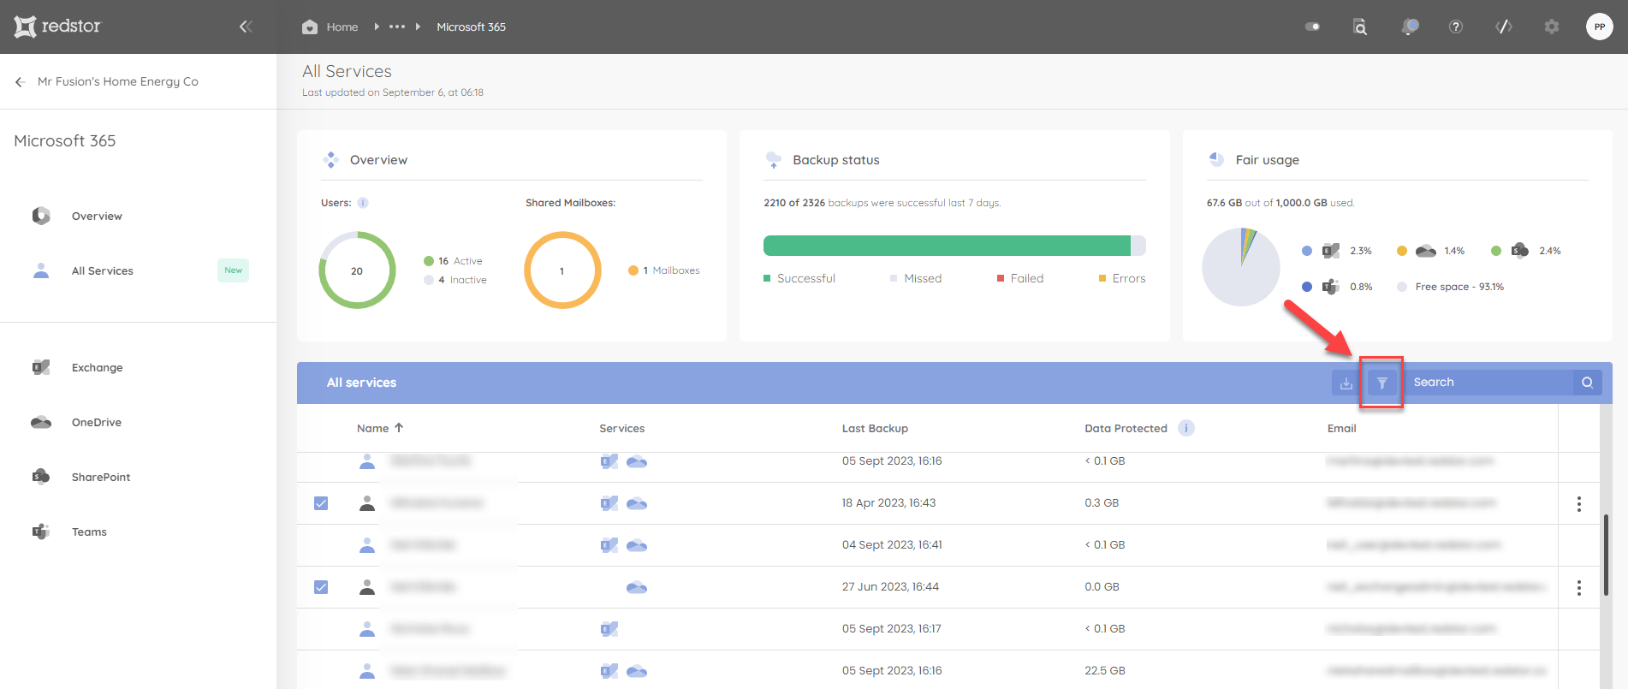Click the Users info icon

(x=363, y=203)
